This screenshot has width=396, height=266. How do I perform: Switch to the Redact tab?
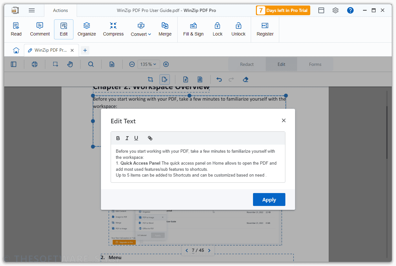tap(247, 64)
